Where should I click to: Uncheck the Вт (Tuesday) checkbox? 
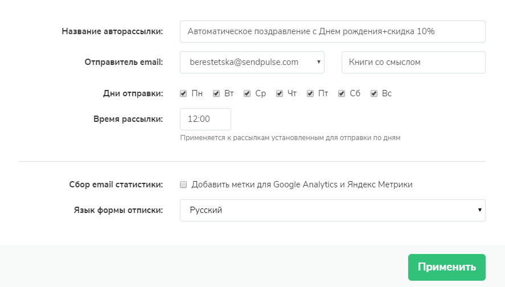pyautogui.click(x=216, y=93)
